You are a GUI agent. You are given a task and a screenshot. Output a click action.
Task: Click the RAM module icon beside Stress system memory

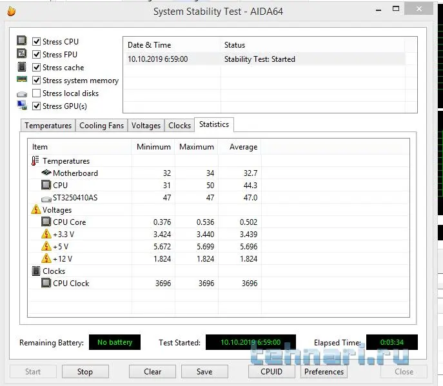22,79
